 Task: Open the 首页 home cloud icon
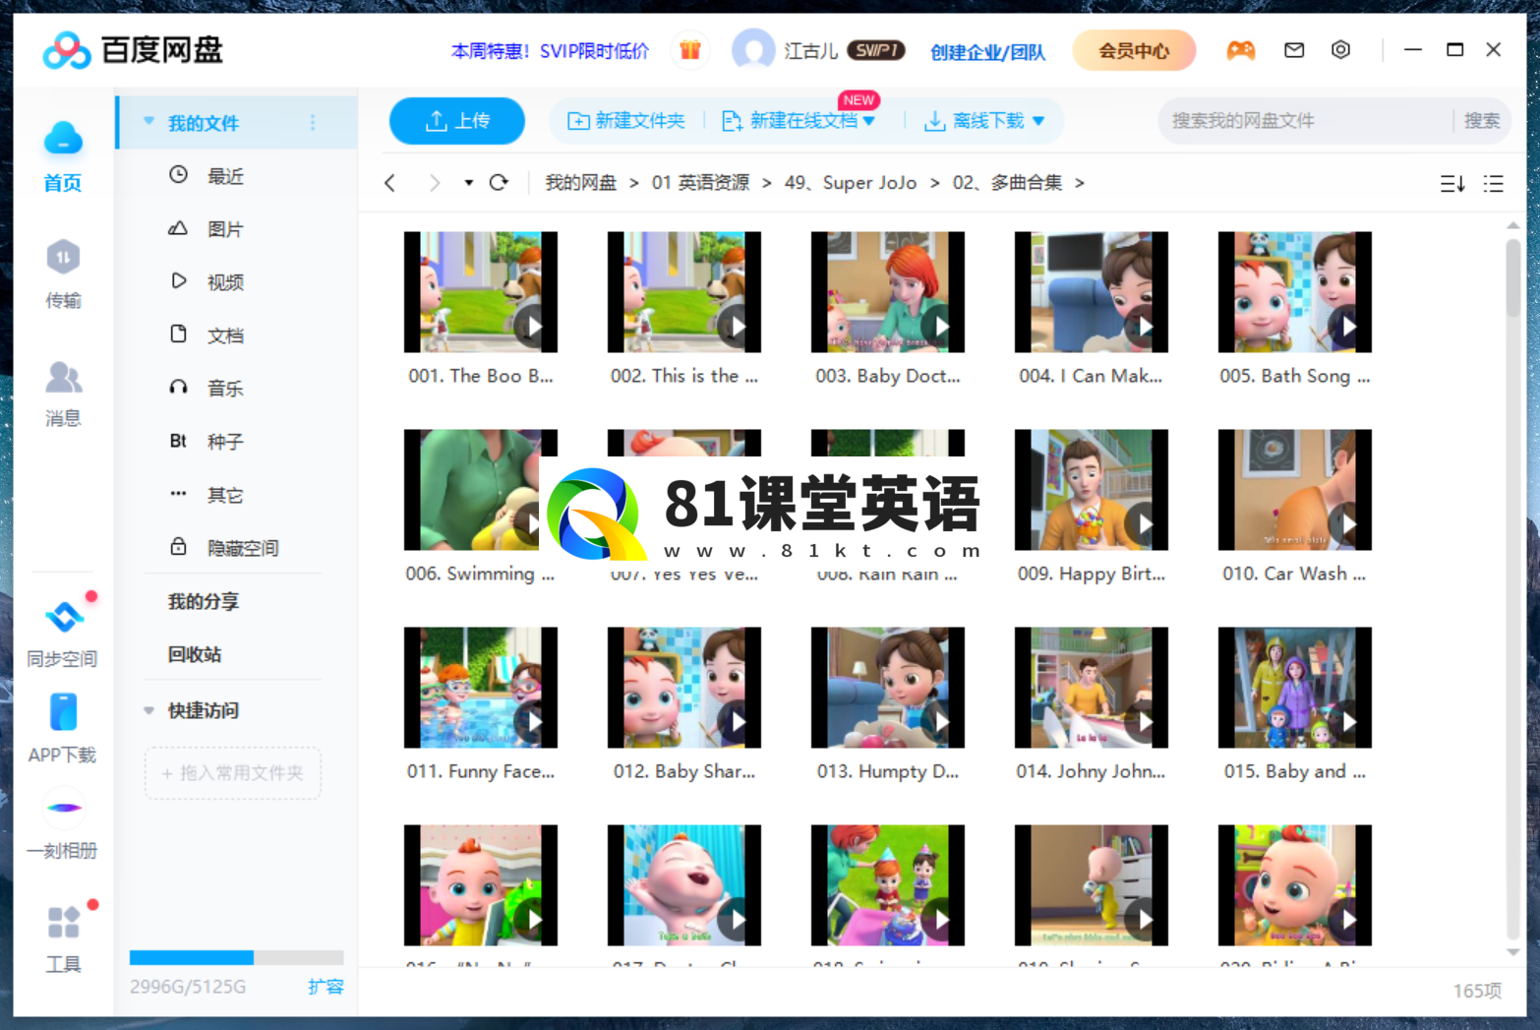63,139
